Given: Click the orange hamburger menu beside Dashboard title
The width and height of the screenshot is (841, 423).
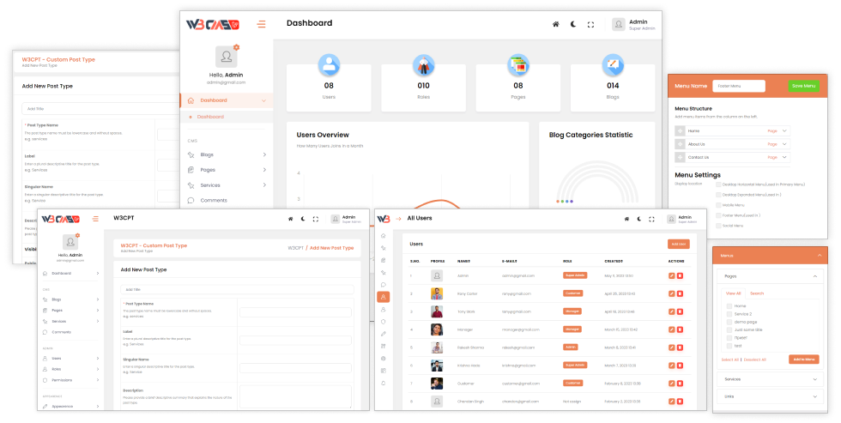Looking at the screenshot, I should coord(261,24).
